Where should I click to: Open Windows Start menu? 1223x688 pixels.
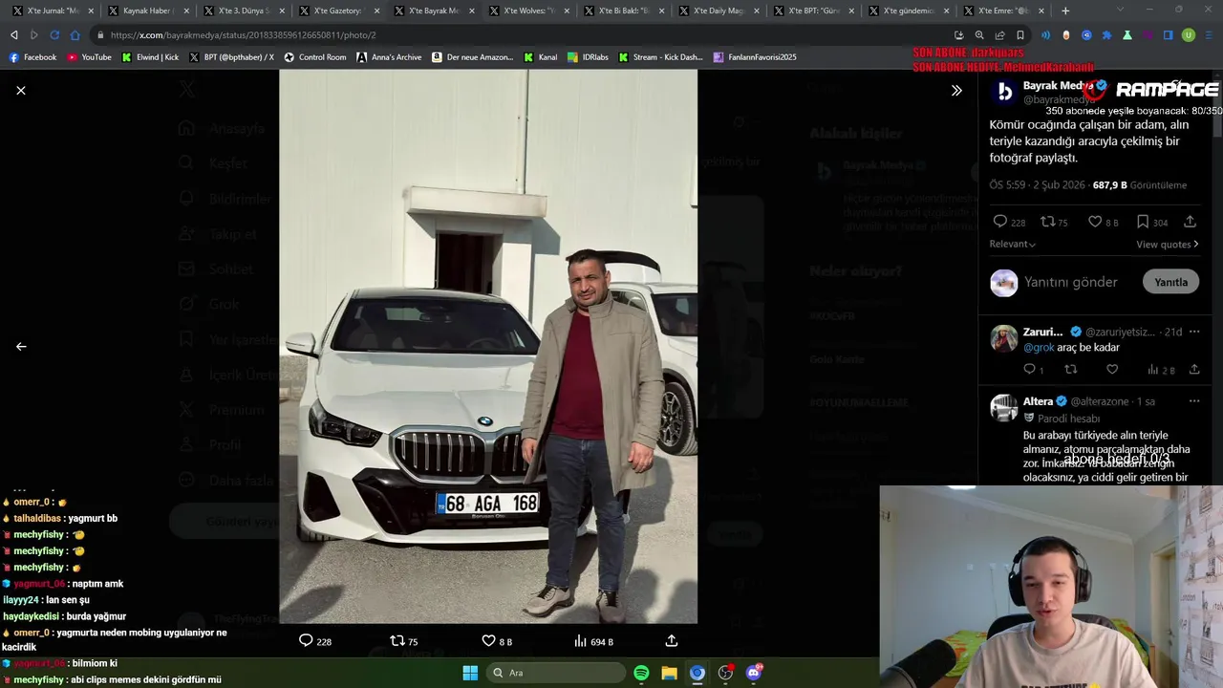click(x=470, y=673)
